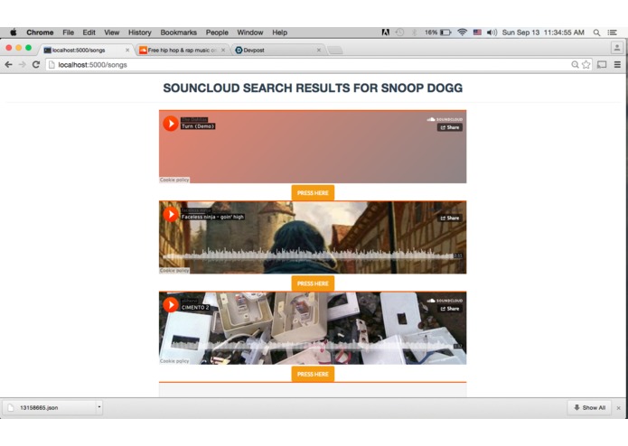Share the Faceless ninja track
This screenshot has width=628, height=446.
pyautogui.click(x=450, y=218)
